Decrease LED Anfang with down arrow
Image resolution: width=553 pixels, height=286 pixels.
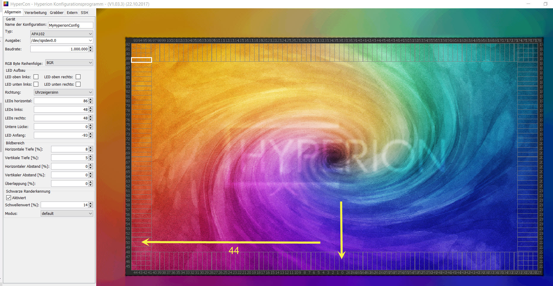tap(91, 137)
